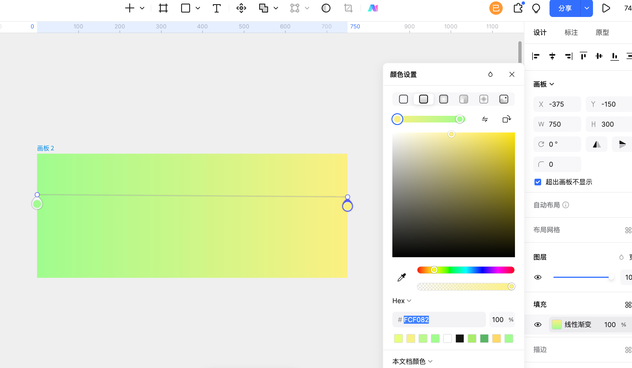632x368 pixels.
Task: Click the rotation angle field
Action: click(557, 144)
